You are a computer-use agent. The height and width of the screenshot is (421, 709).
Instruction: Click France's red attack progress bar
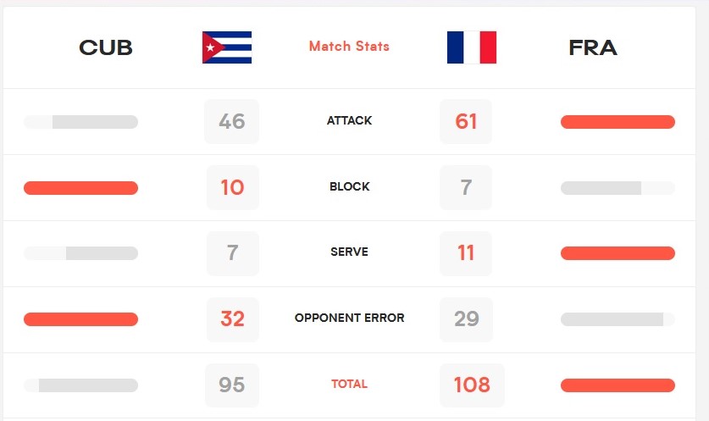coord(618,122)
